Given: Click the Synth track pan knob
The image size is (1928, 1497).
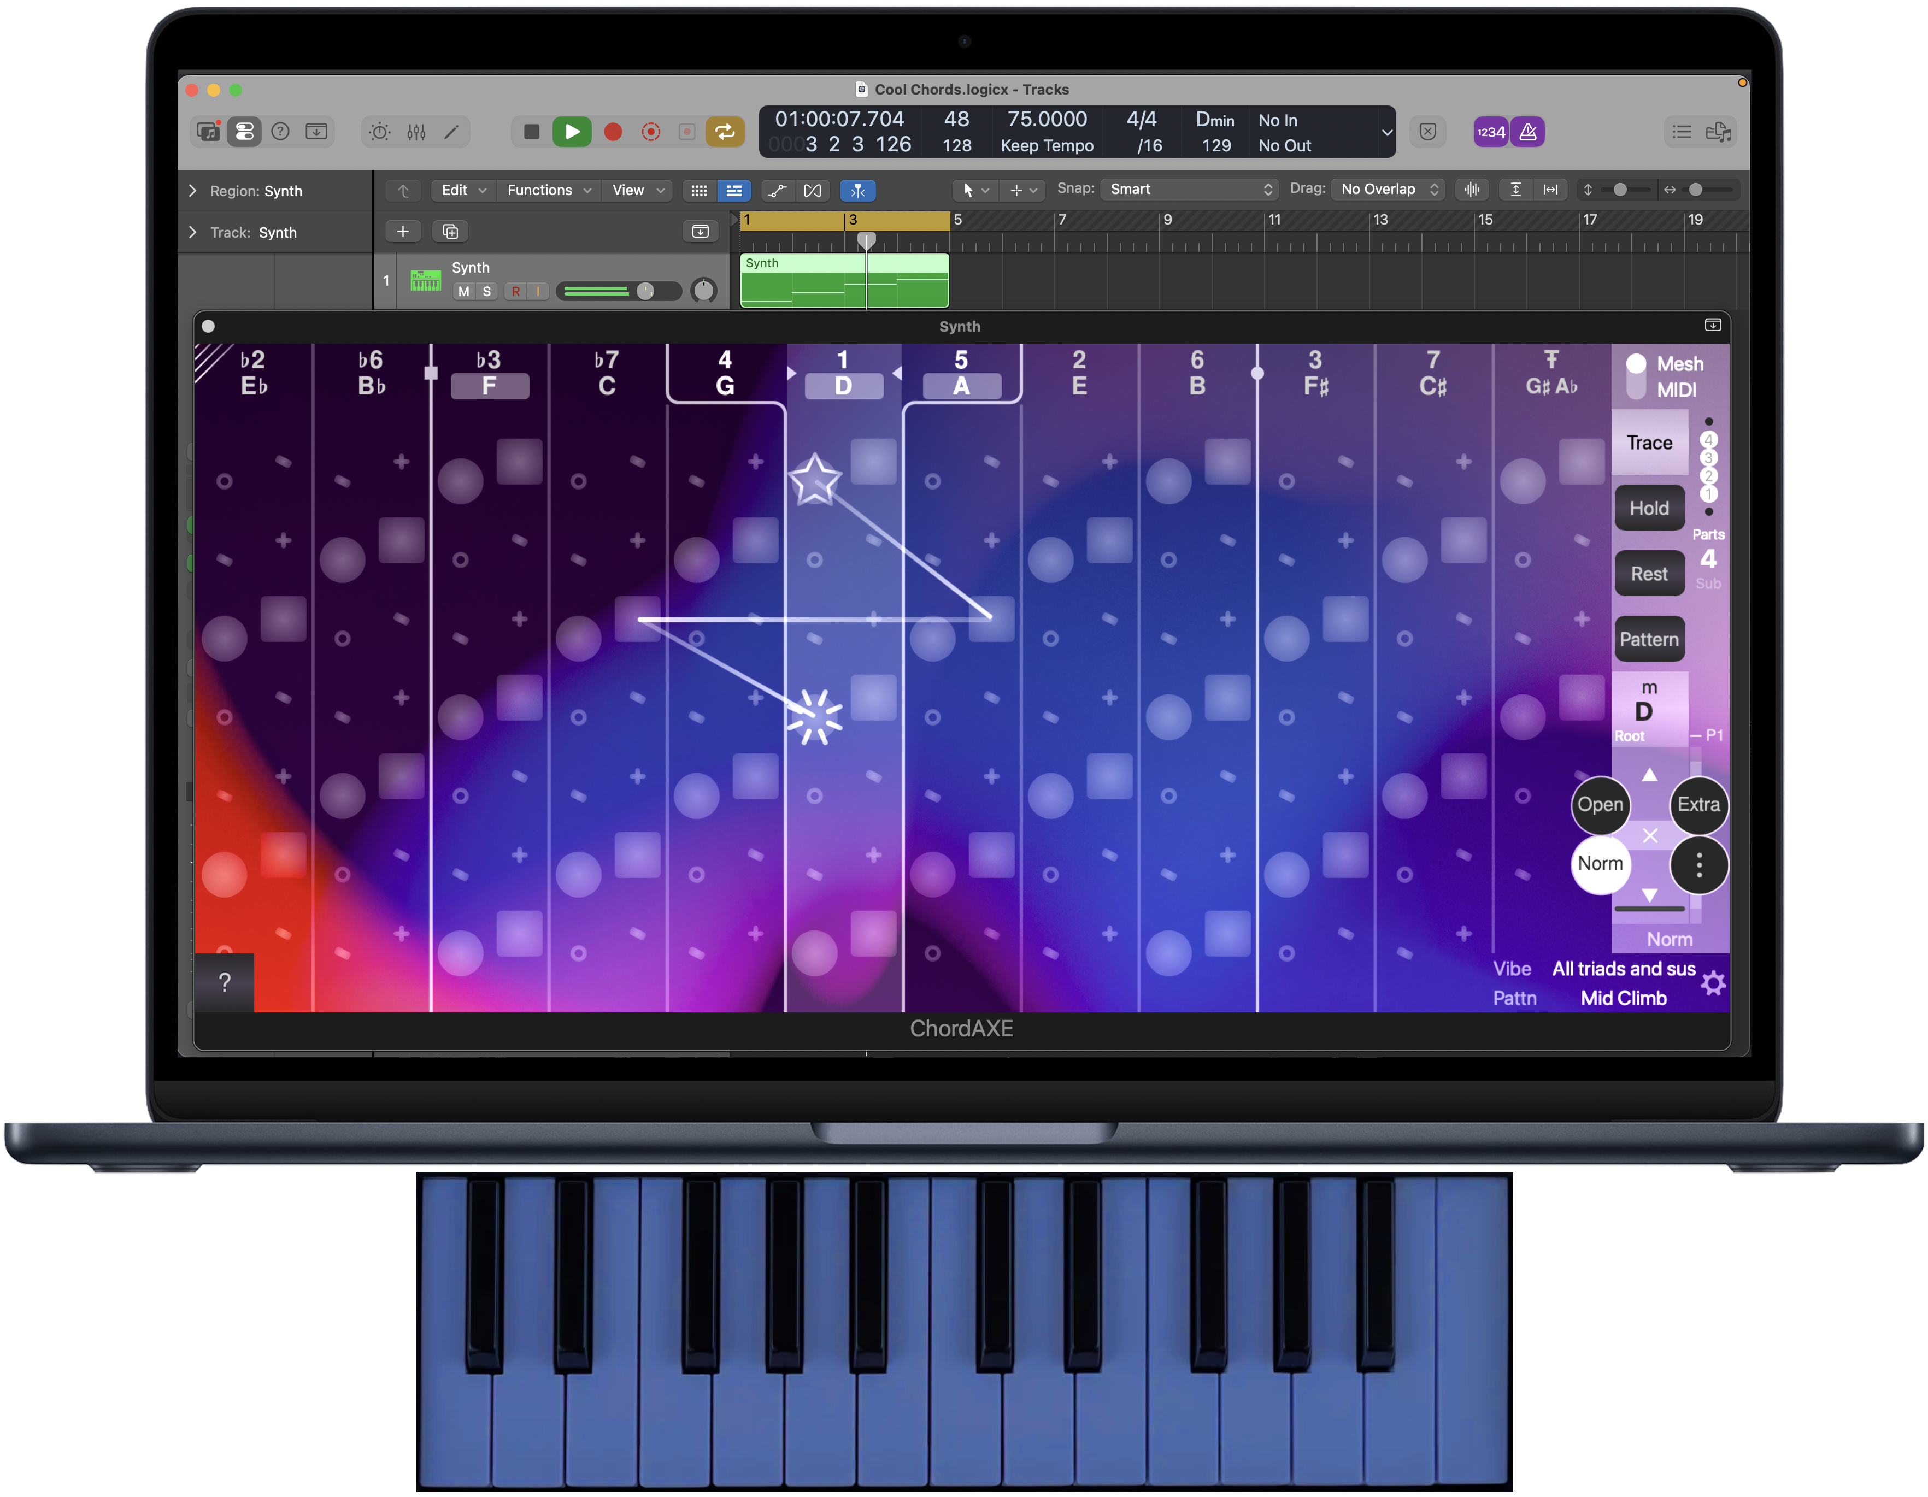Looking at the screenshot, I should [703, 291].
